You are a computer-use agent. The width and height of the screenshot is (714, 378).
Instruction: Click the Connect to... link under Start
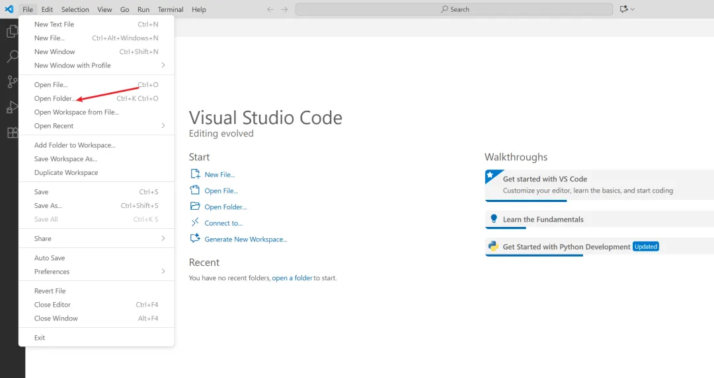tap(223, 223)
